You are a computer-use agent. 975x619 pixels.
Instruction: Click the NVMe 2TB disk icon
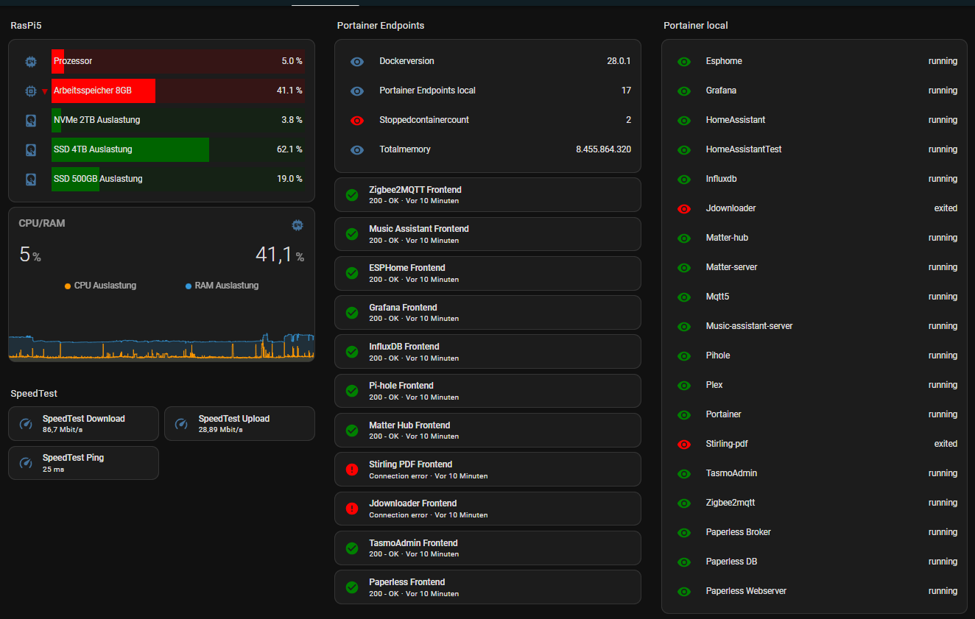click(x=31, y=120)
